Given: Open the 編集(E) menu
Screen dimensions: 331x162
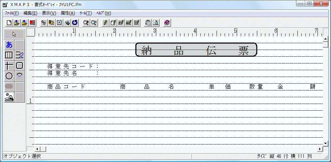Looking at the screenshot, I should pos(30,13).
